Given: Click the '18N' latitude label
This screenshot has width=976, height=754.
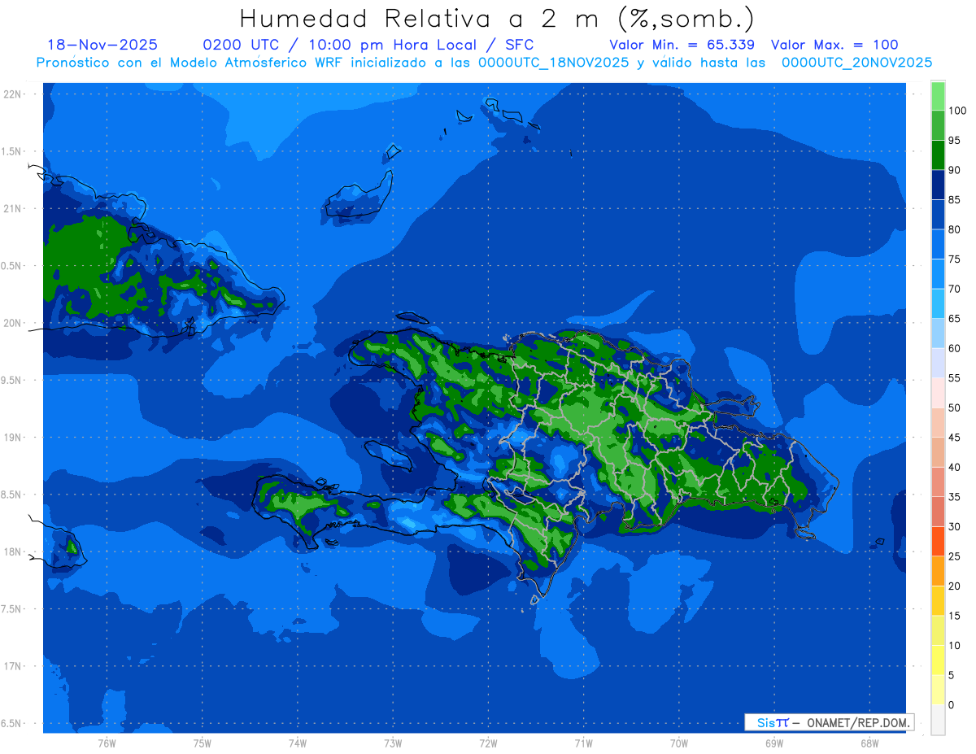Looking at the screenshot, I should 13,551.
